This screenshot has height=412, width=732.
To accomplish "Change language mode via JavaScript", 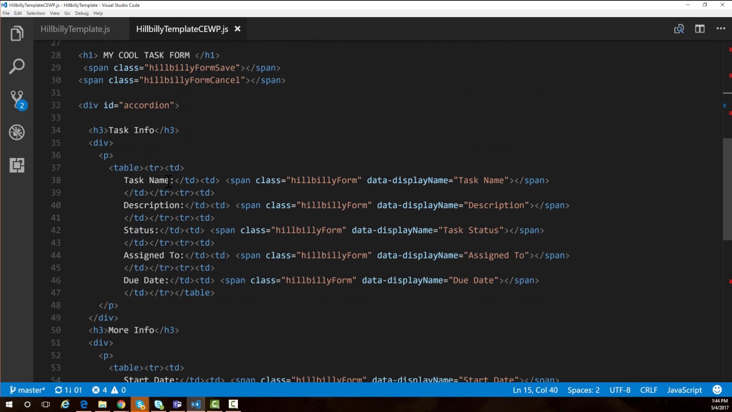I will click(x=685, y=390).
